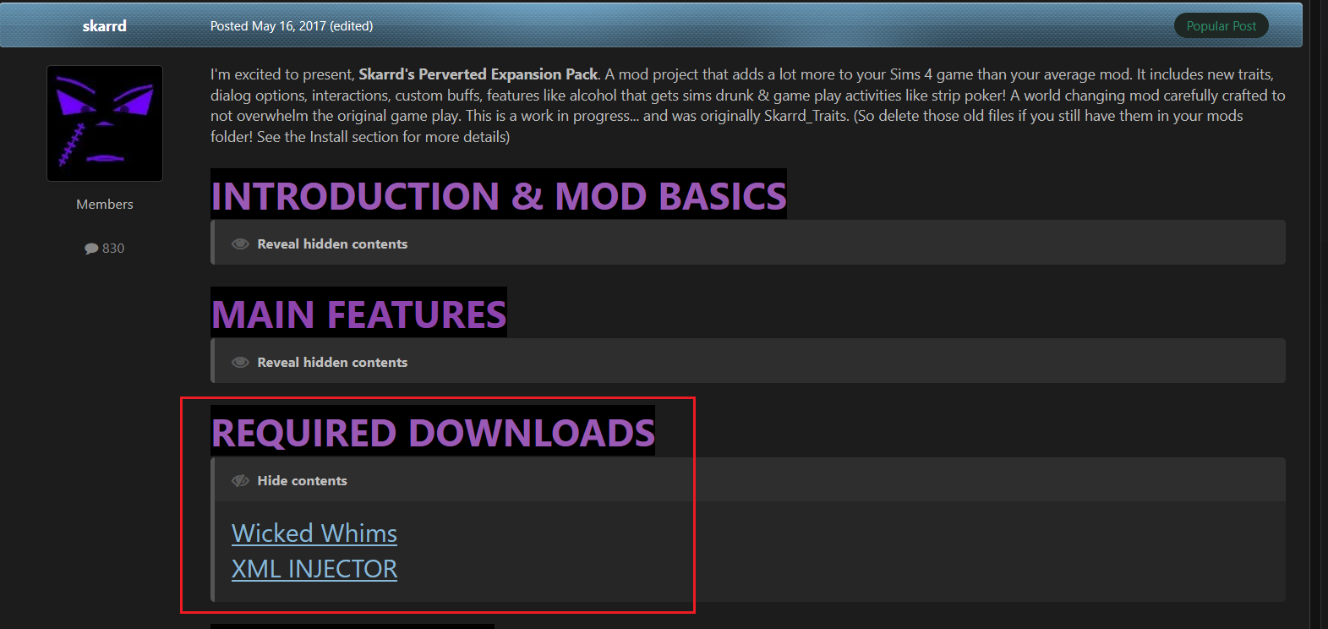Toggle the eye icon under Introduction & Mod Basics
This screenshot has width=1328, height=629.
241,244
